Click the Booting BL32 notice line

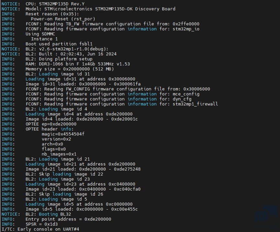pos(36,214)
